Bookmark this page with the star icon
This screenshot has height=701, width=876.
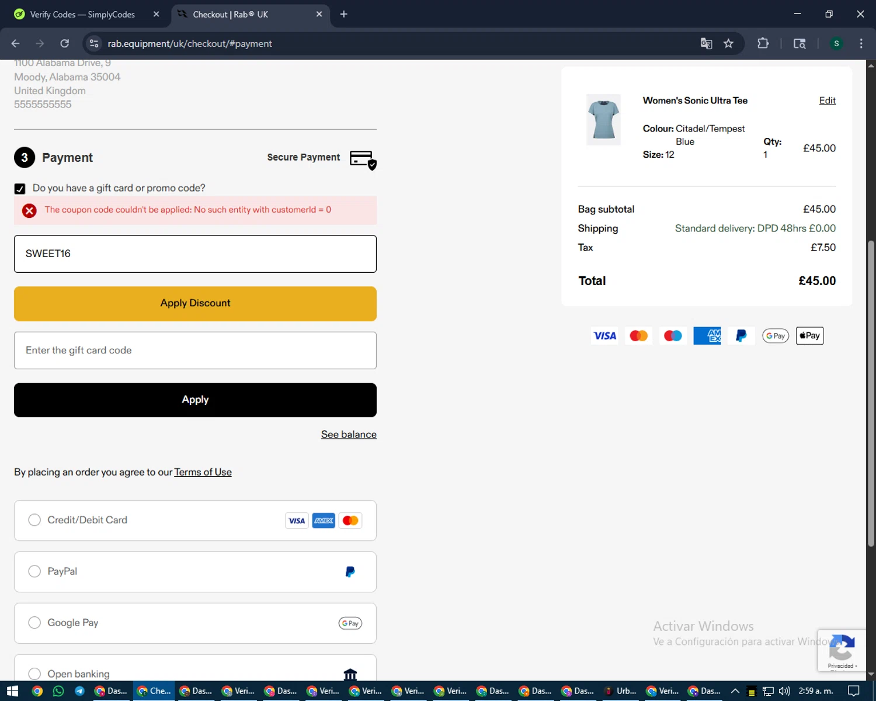click(x=728, y=43)
